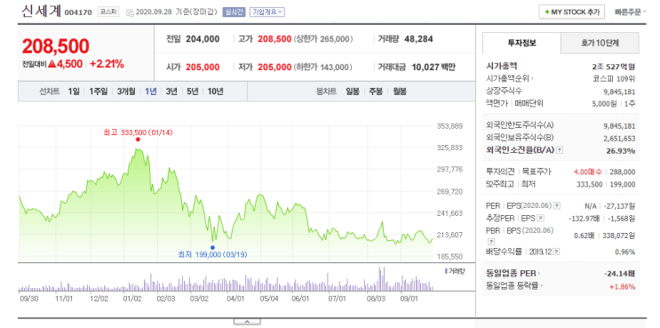Click the 004170 stock code
This screenshot has width=660, height=328.
pyautogui.click(x=78, y=12)
